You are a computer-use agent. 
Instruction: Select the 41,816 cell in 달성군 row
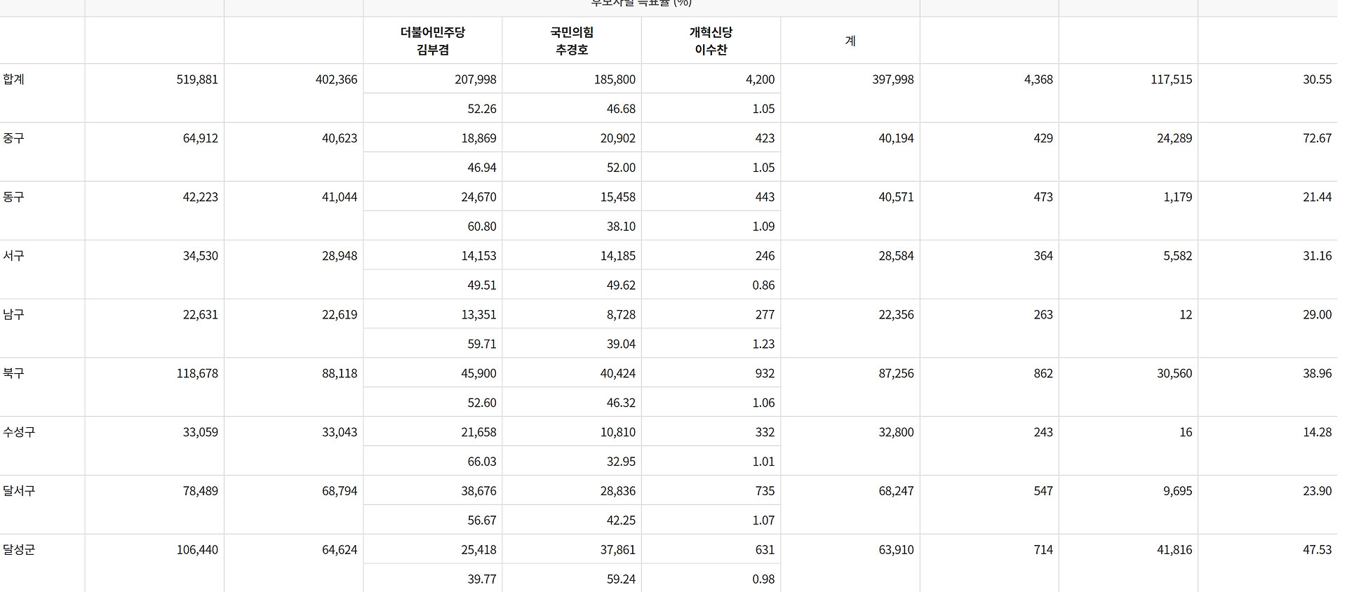click(1174, 550)
